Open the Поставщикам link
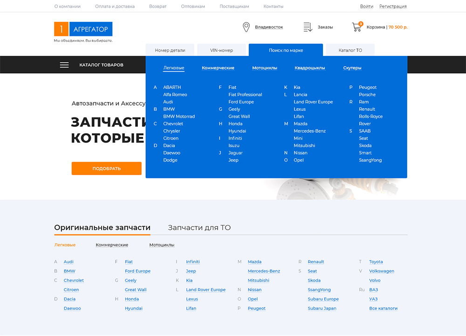Image resolution: width=466 pixels, height=336 pixels. coord(234,6)
